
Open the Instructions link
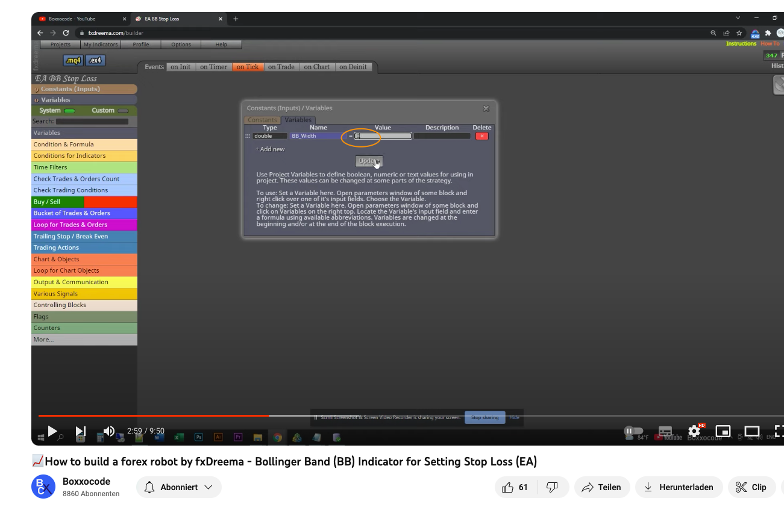point(741,43)
